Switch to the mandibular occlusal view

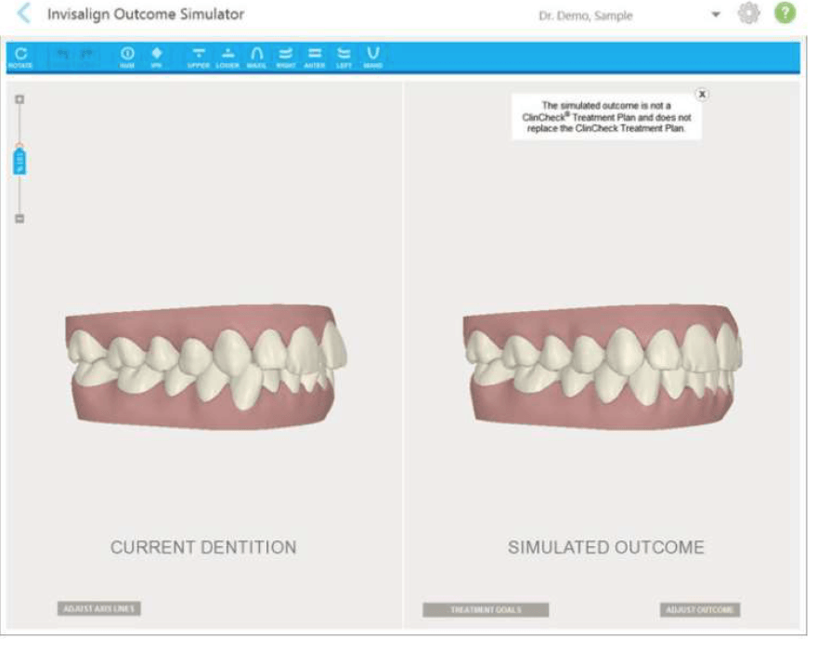tap(373, 58)
